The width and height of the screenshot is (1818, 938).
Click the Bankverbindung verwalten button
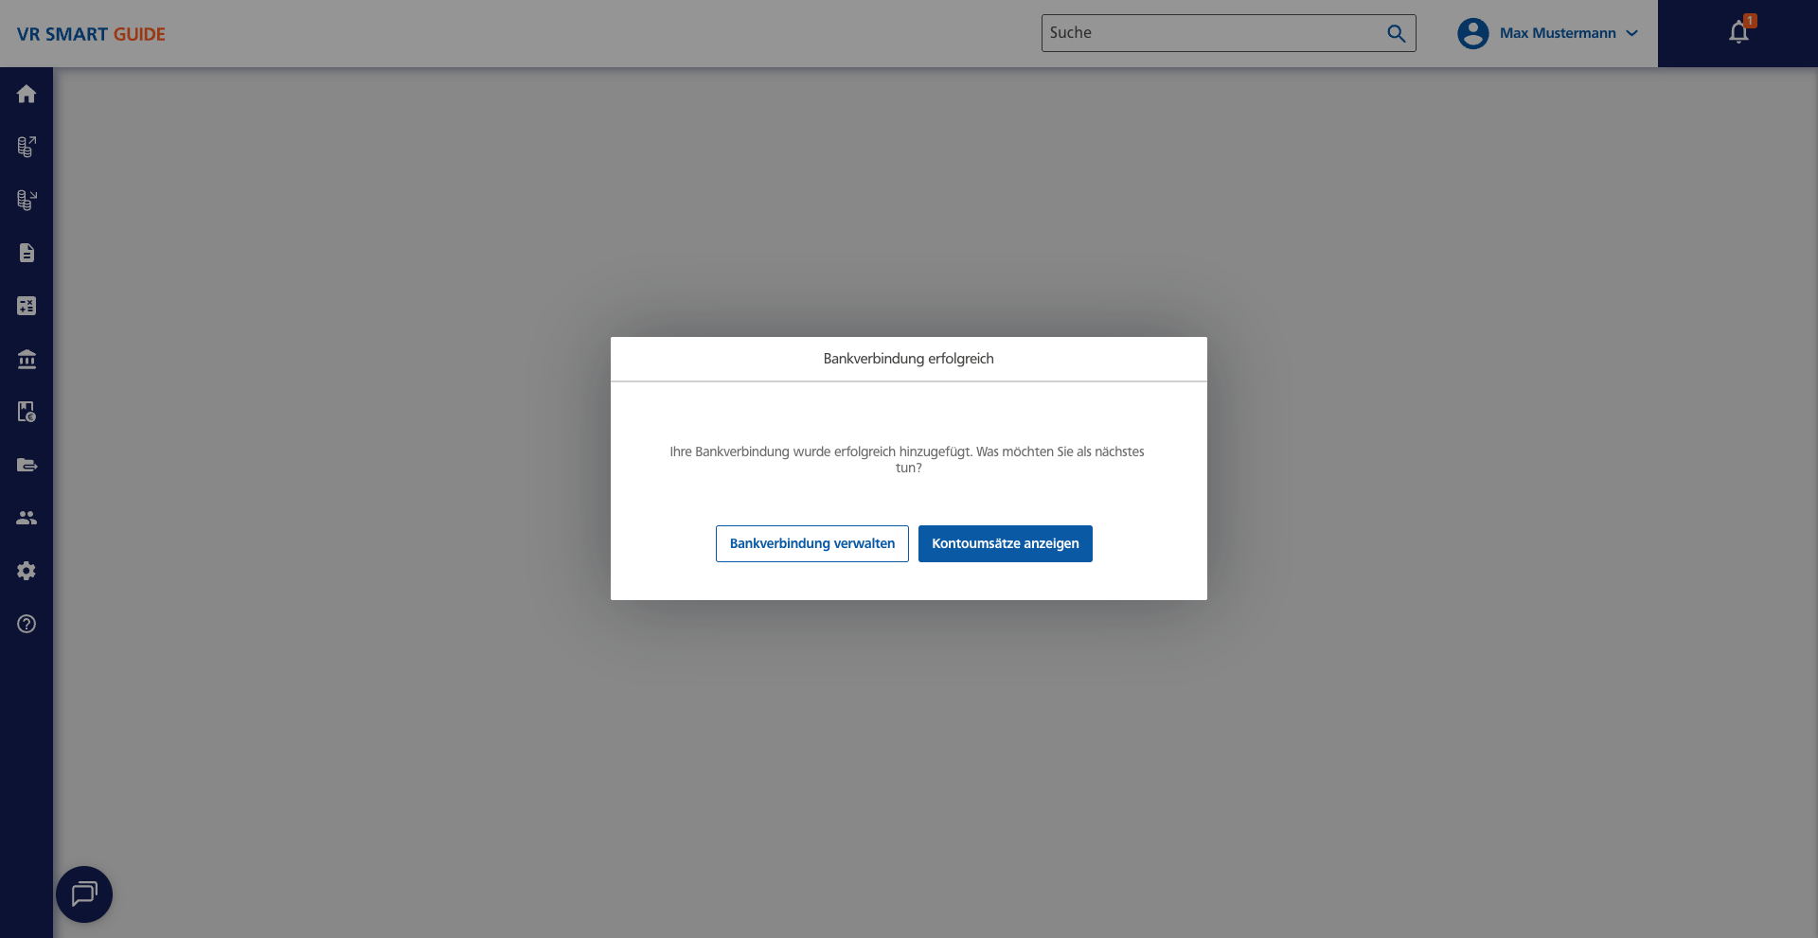click(x=811, y=543)
